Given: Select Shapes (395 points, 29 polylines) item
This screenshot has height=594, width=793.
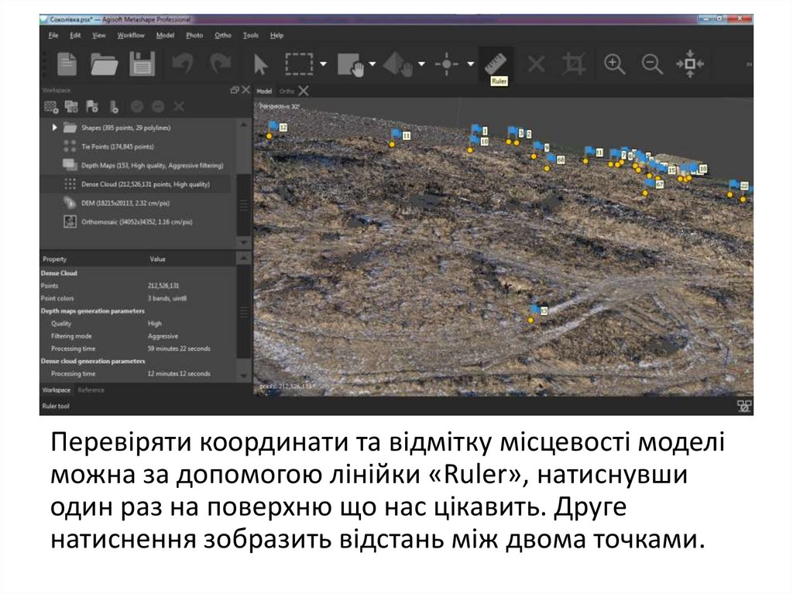Looking at the screenshot, I should coord(126,128).
